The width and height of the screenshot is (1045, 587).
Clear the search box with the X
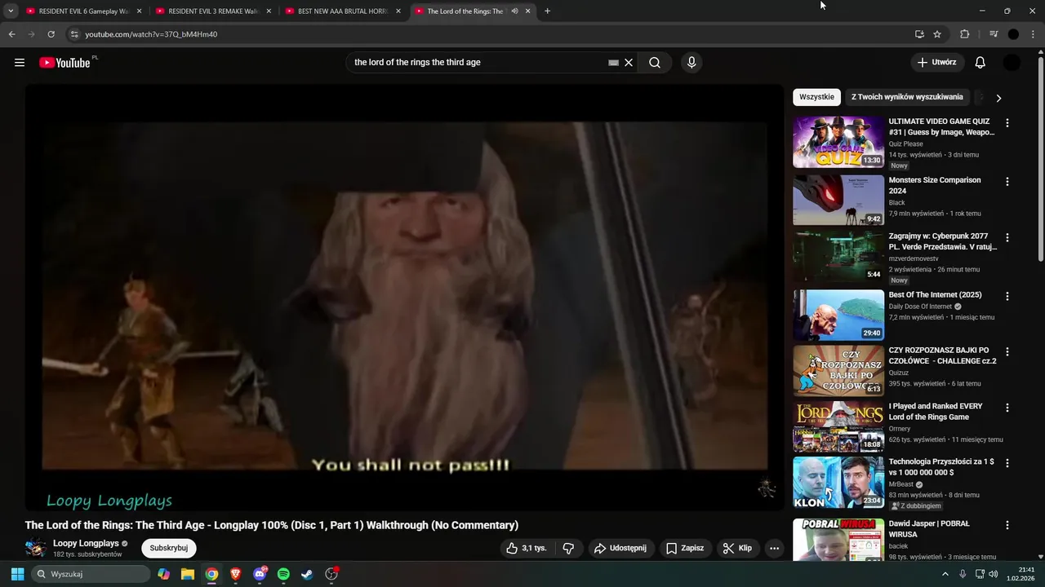629,63
